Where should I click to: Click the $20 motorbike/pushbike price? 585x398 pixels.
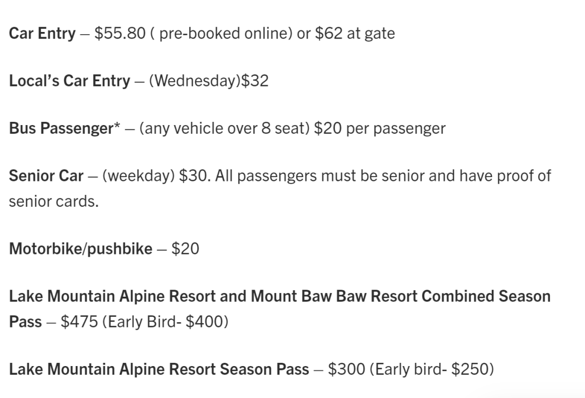(185, 249)
